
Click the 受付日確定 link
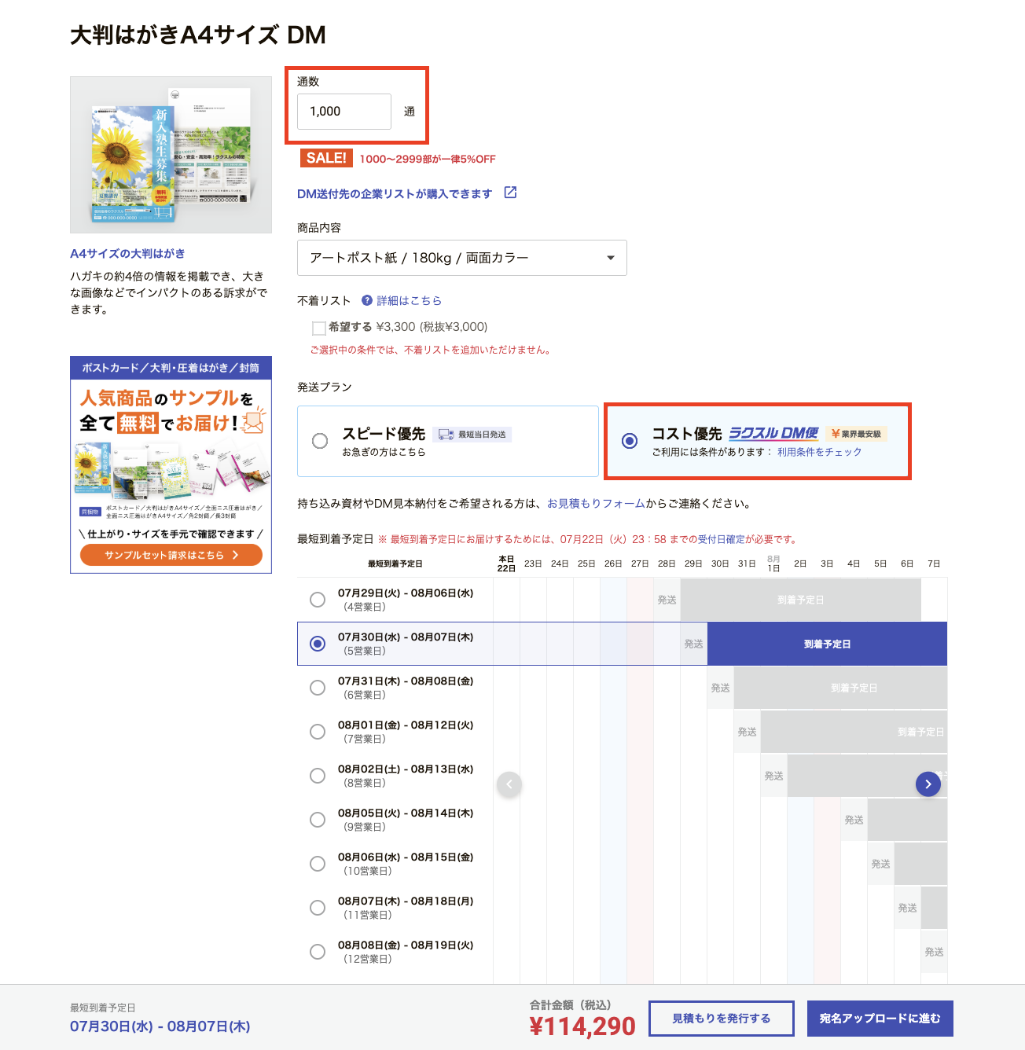722,539
